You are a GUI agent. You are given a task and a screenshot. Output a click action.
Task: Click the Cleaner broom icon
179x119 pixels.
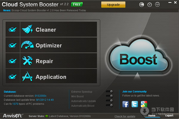click(x=27, y=29)
